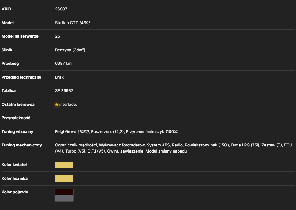296x210 pixels.
Task: Click the Tuning wizualny label
Action: click(x=17, y=131)
